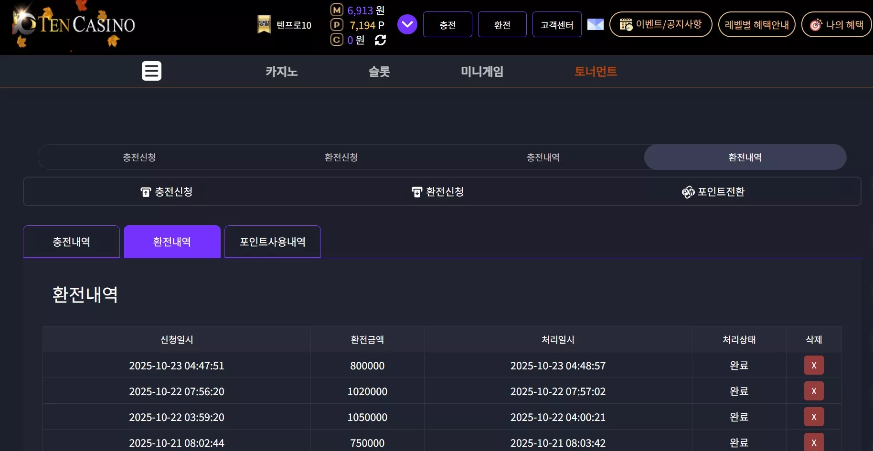Click the 레벨별 혜택안내 button

[756, 24]
